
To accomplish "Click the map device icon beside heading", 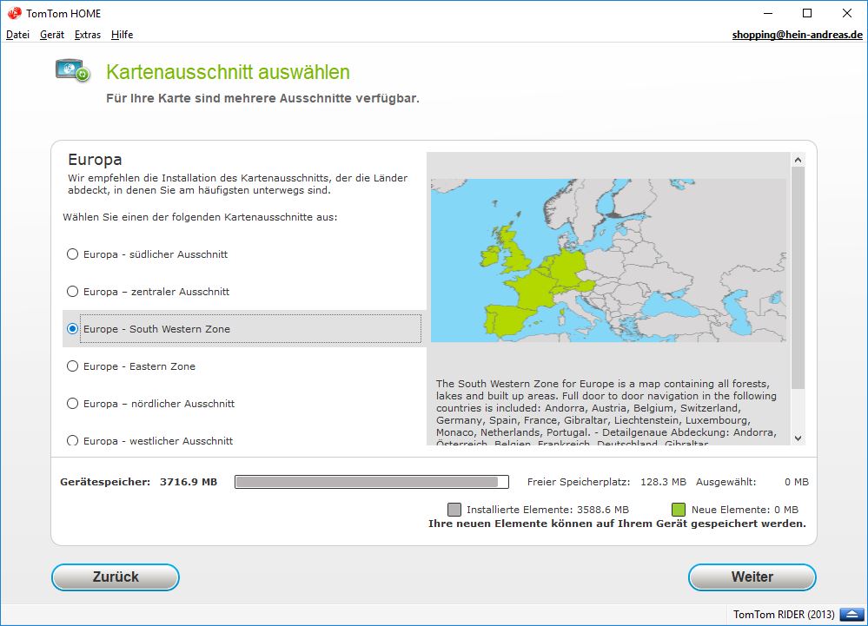I will (73, 71).
